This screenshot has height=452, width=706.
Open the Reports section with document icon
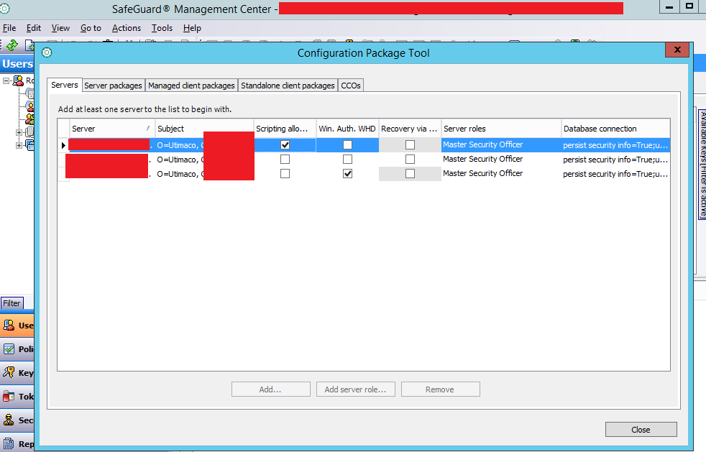[9, 443]
